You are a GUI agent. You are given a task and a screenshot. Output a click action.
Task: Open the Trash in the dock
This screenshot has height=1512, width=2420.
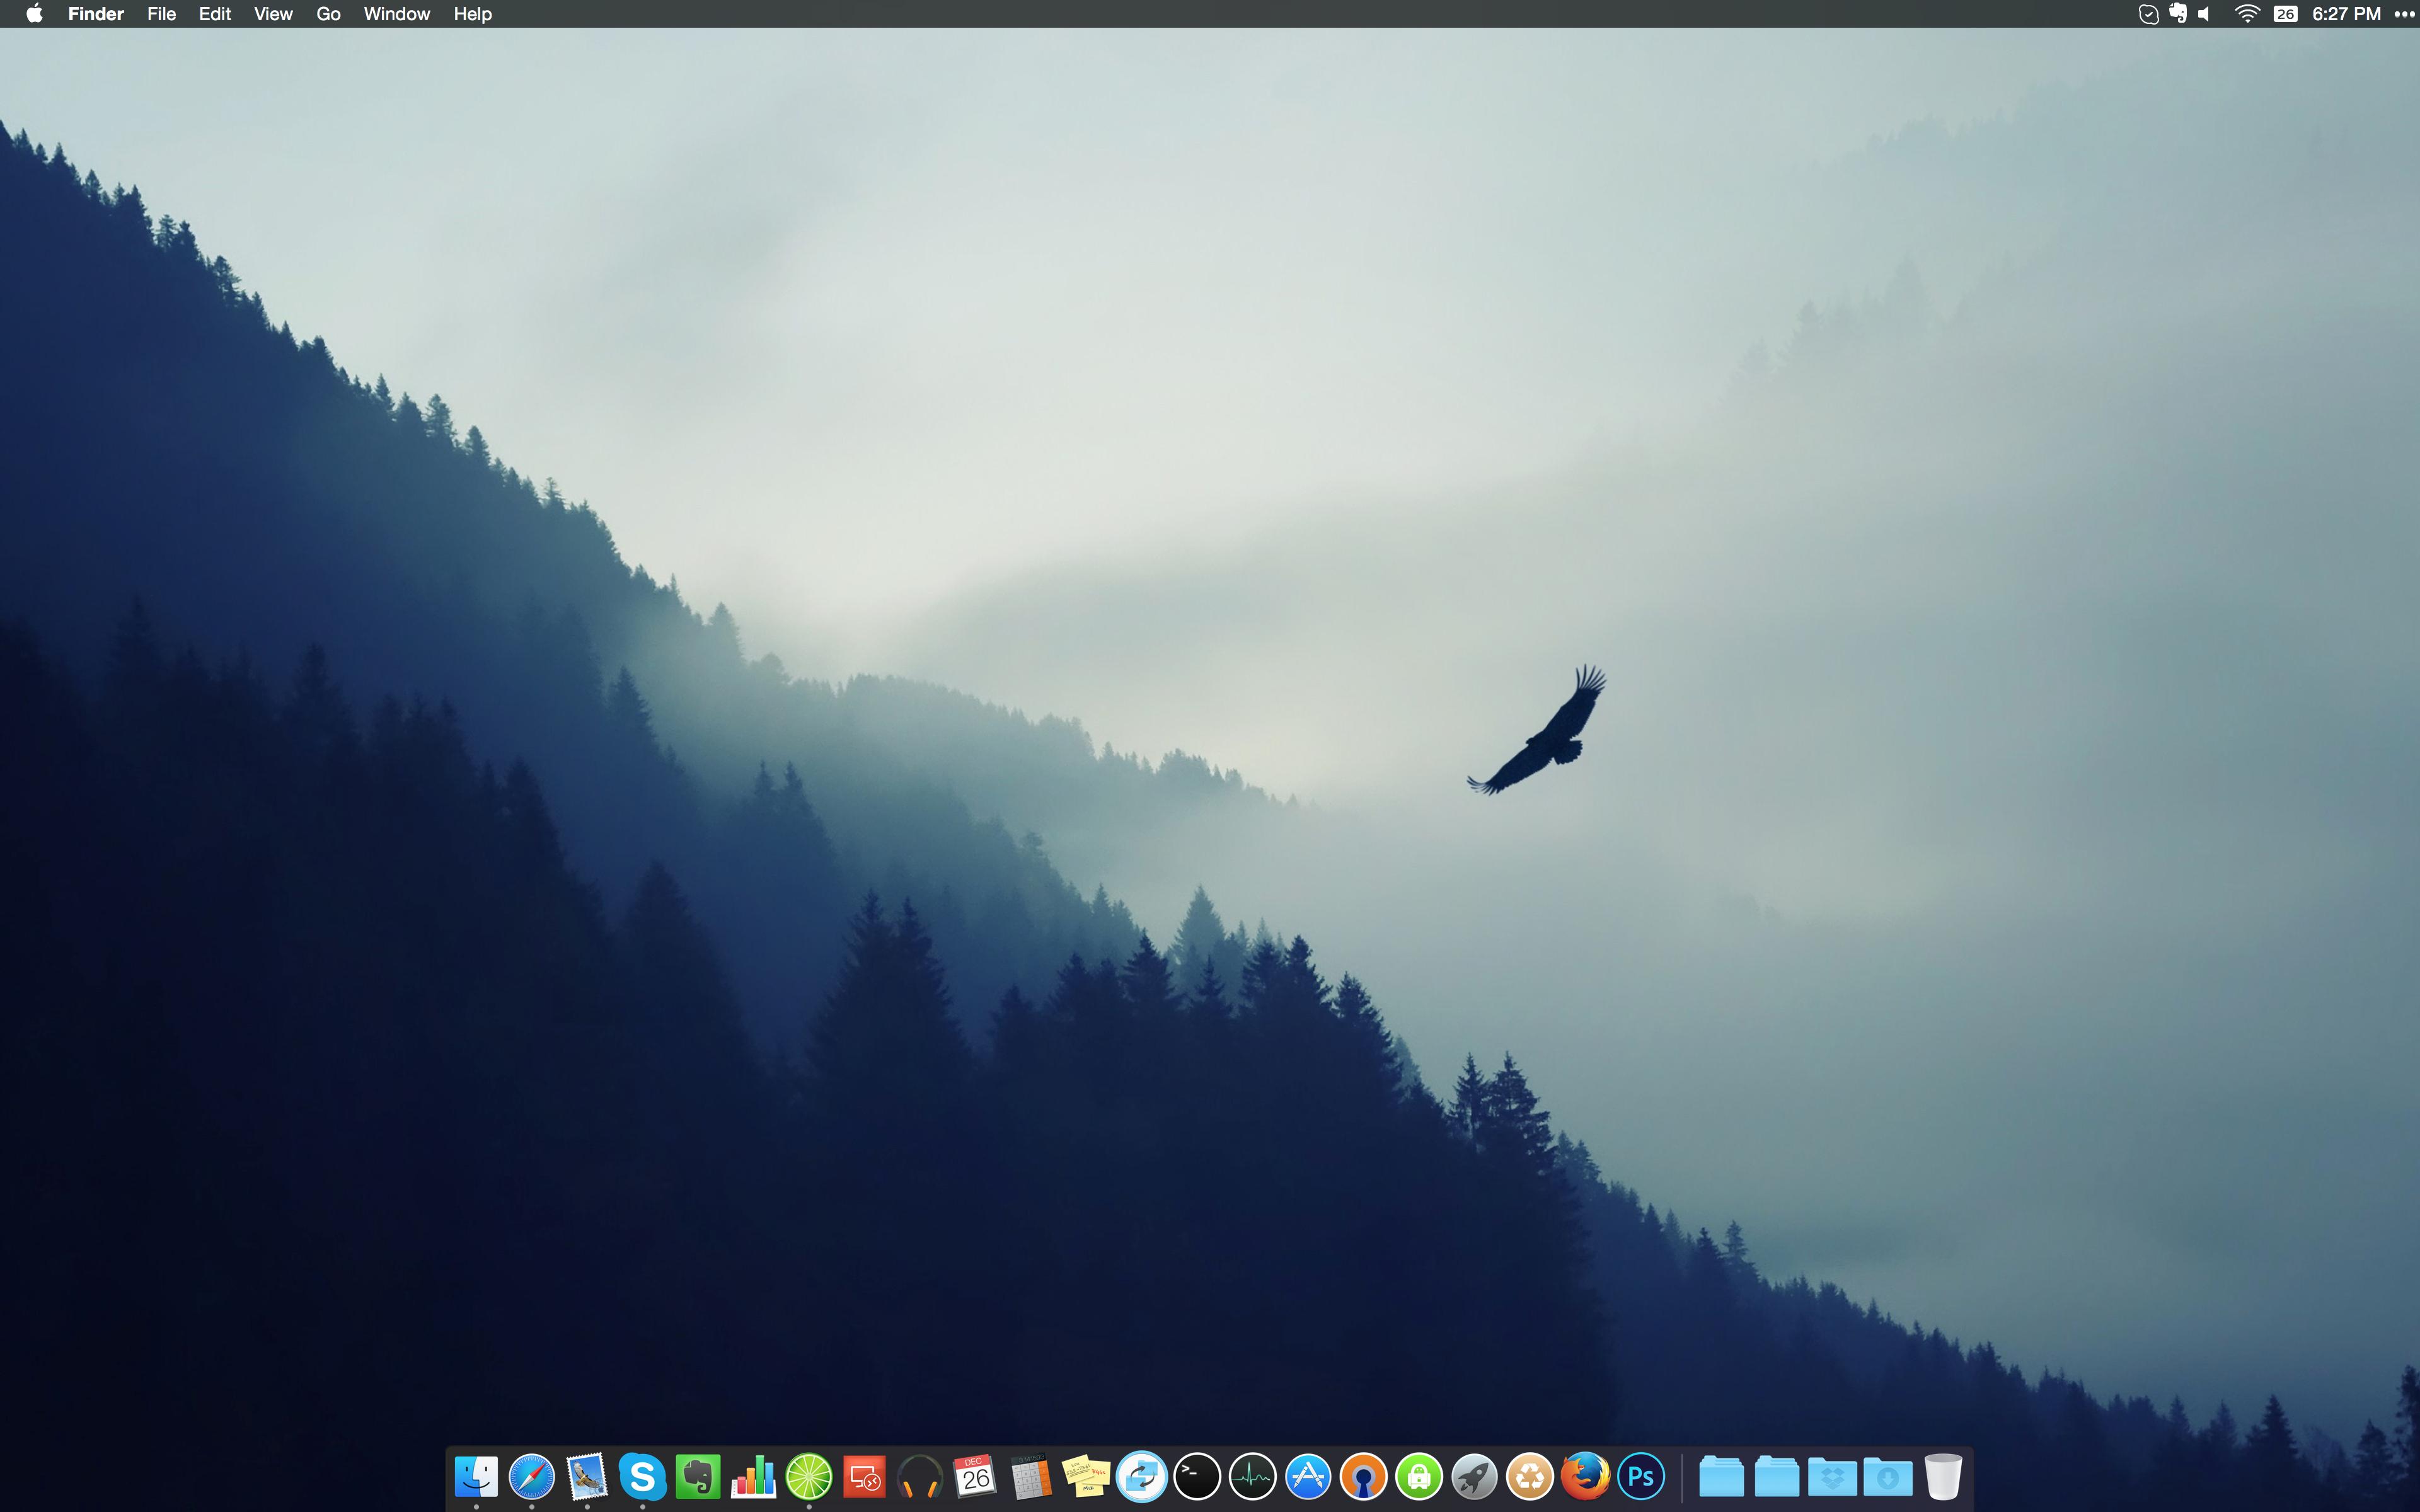(x=1943, y=1476)
